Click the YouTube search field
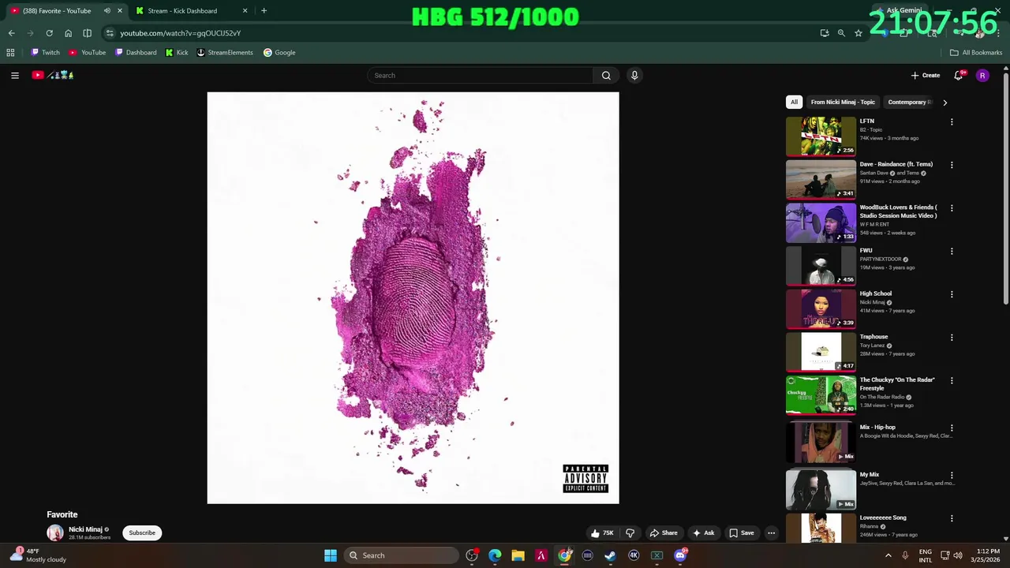 tap(480, 75)
